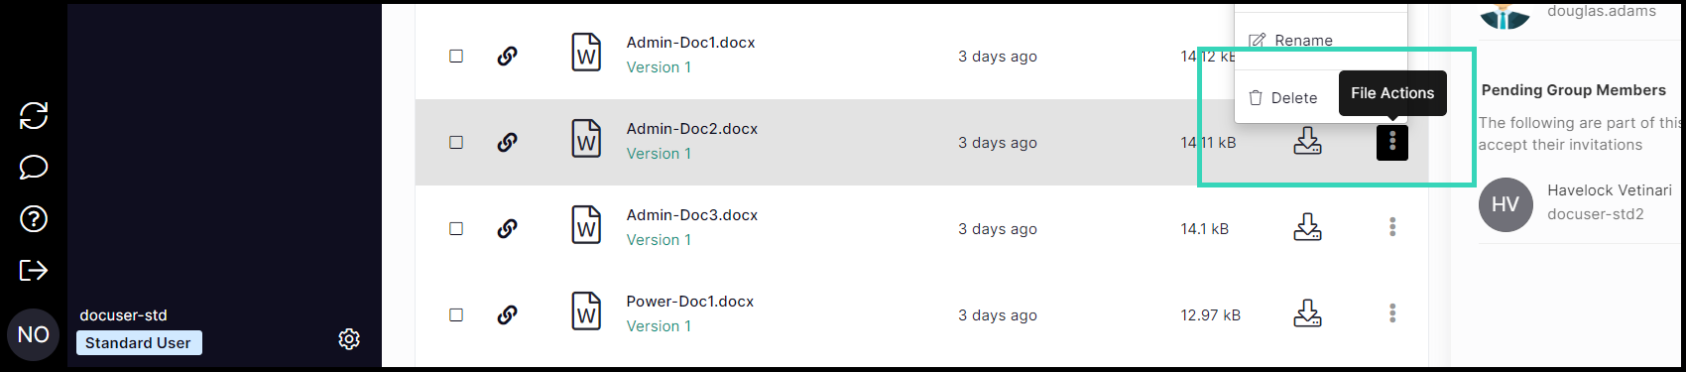Image resolution: width=1686 pixels, height=372 pixels.
Task: Open the help question mark icon
Action: tap(34, 218)
